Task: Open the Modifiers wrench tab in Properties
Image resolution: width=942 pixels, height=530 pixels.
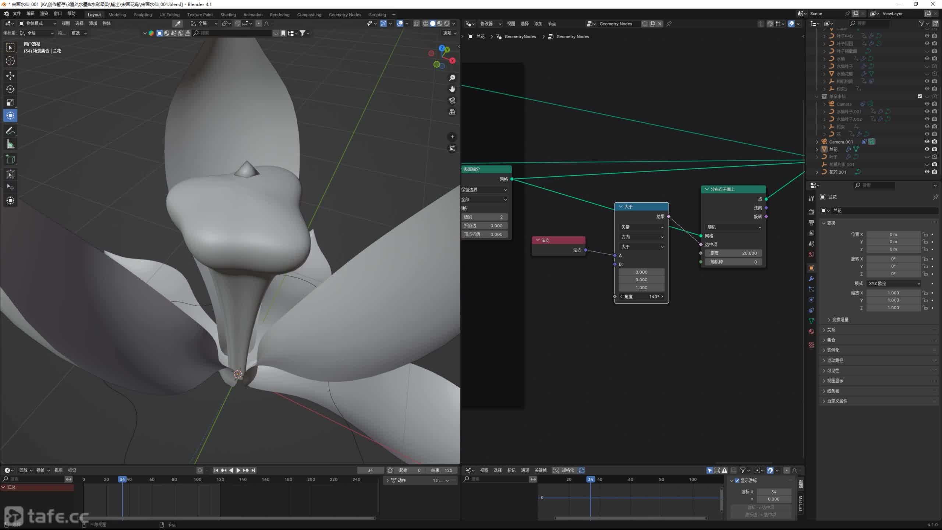Action: click(811, 279)
